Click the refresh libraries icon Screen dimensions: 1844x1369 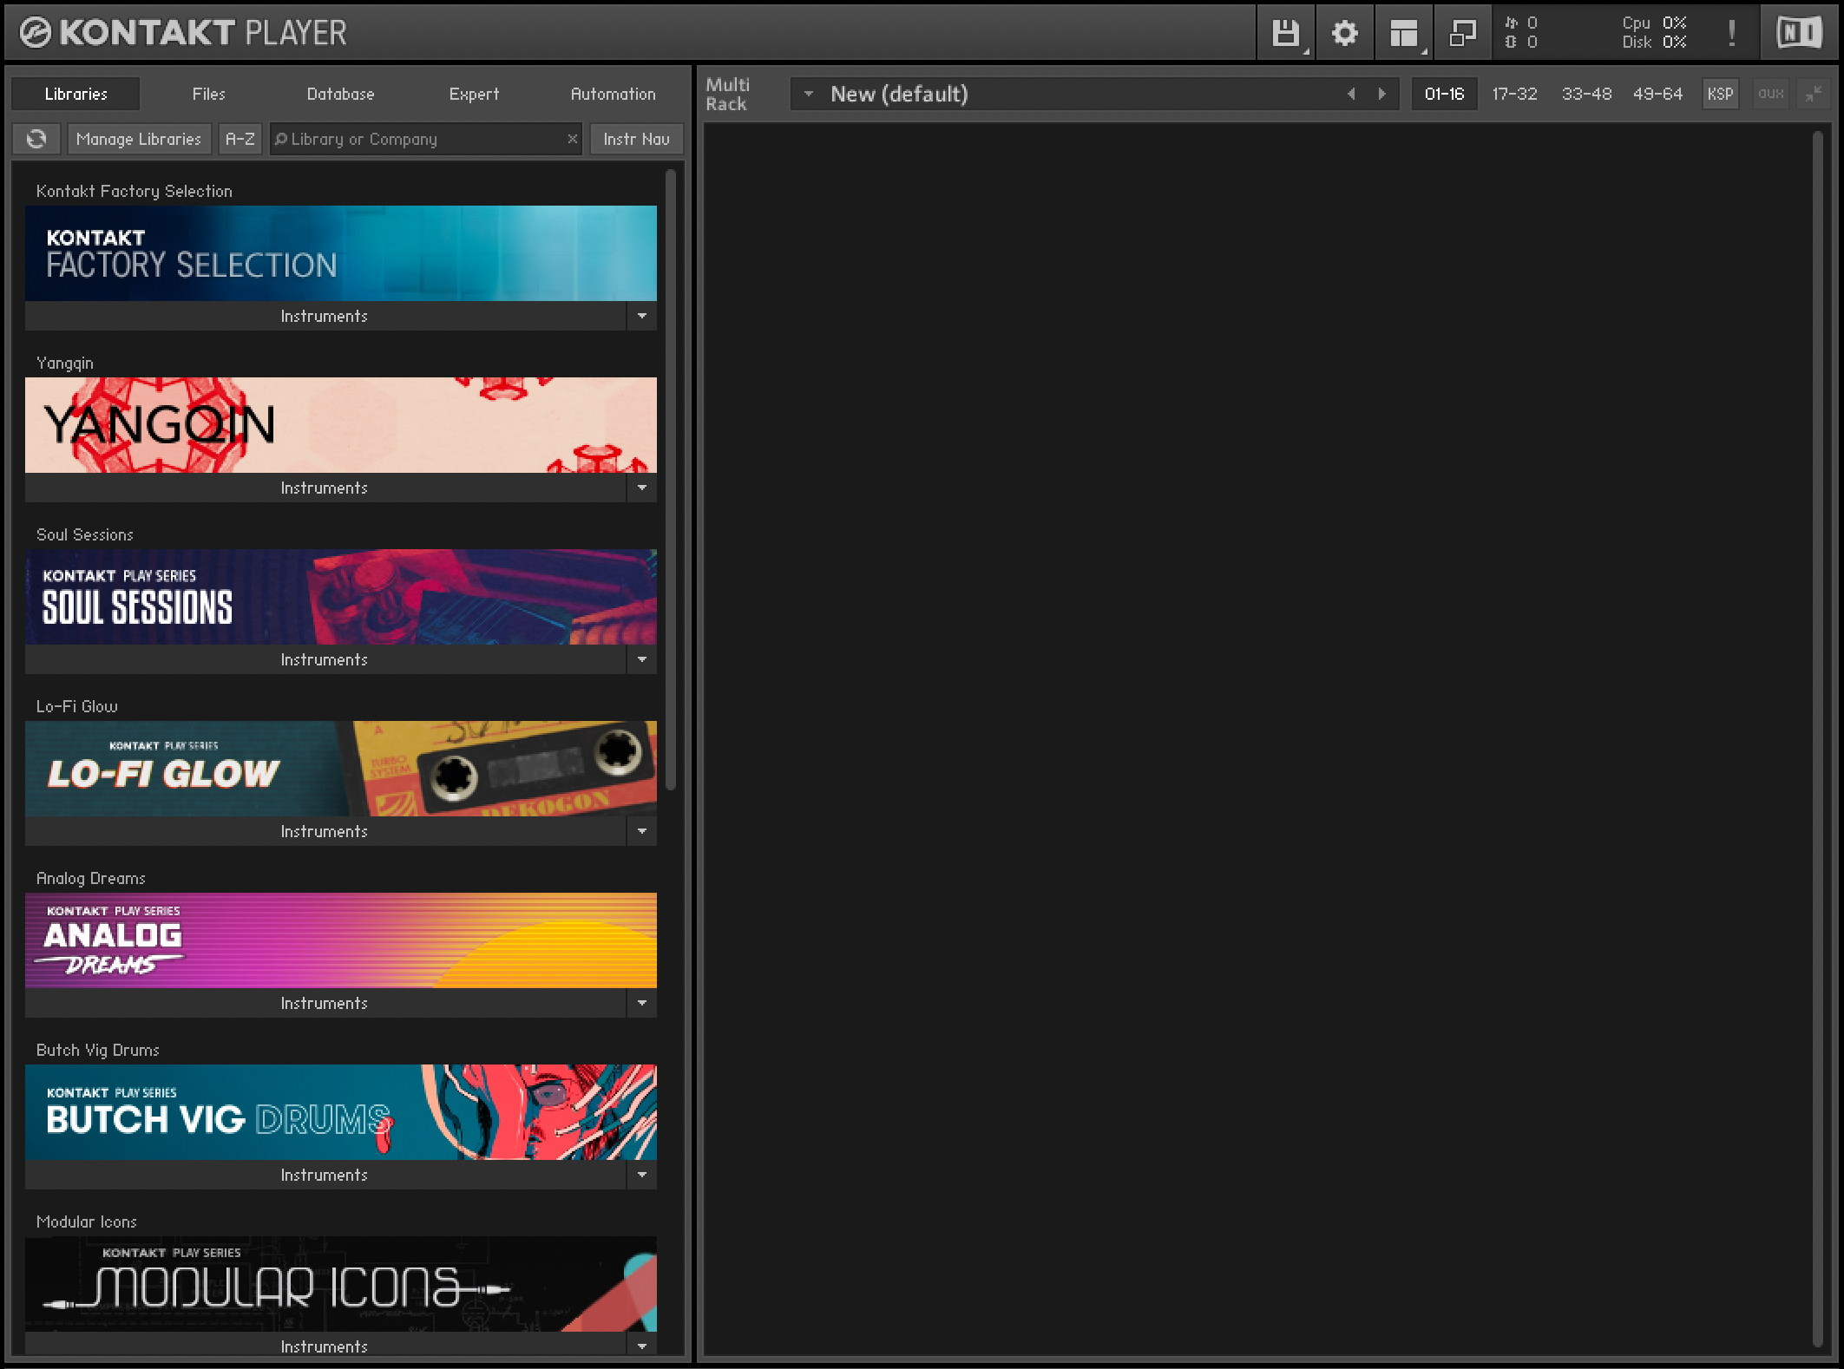coord(36,139)
